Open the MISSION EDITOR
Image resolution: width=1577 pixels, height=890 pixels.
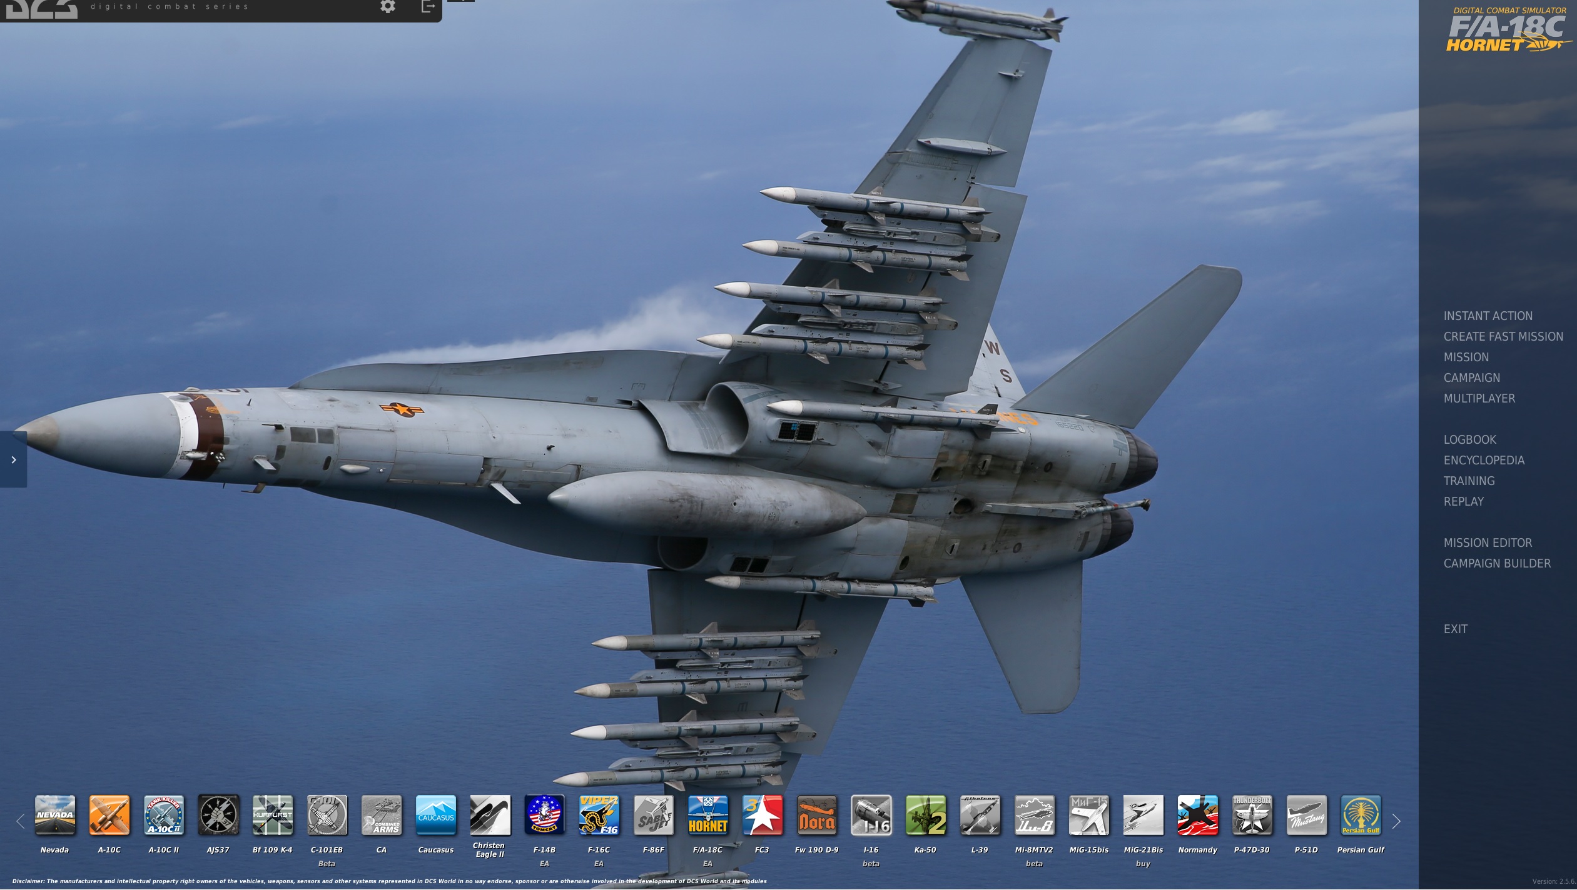[1488, 543]
